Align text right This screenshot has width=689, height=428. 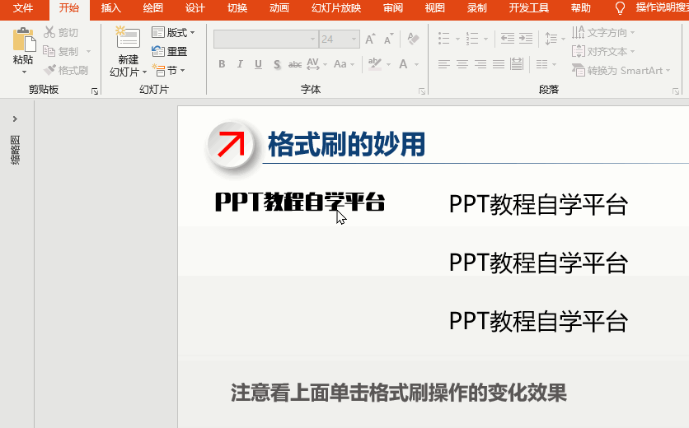click(480, 64)
